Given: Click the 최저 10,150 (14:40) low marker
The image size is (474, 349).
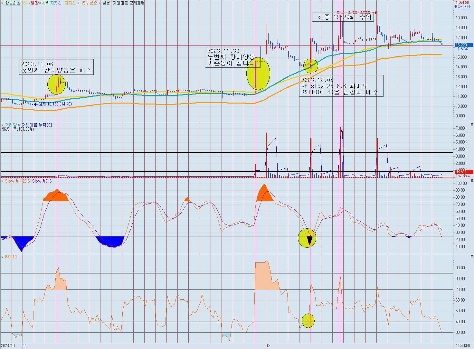Looking at the screenshot, I should tap(53, 104).
